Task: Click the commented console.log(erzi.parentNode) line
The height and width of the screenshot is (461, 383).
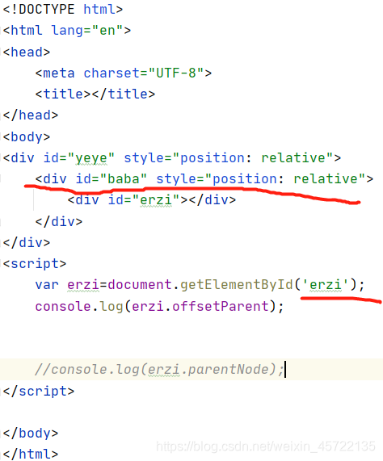Action: (159, 370)
